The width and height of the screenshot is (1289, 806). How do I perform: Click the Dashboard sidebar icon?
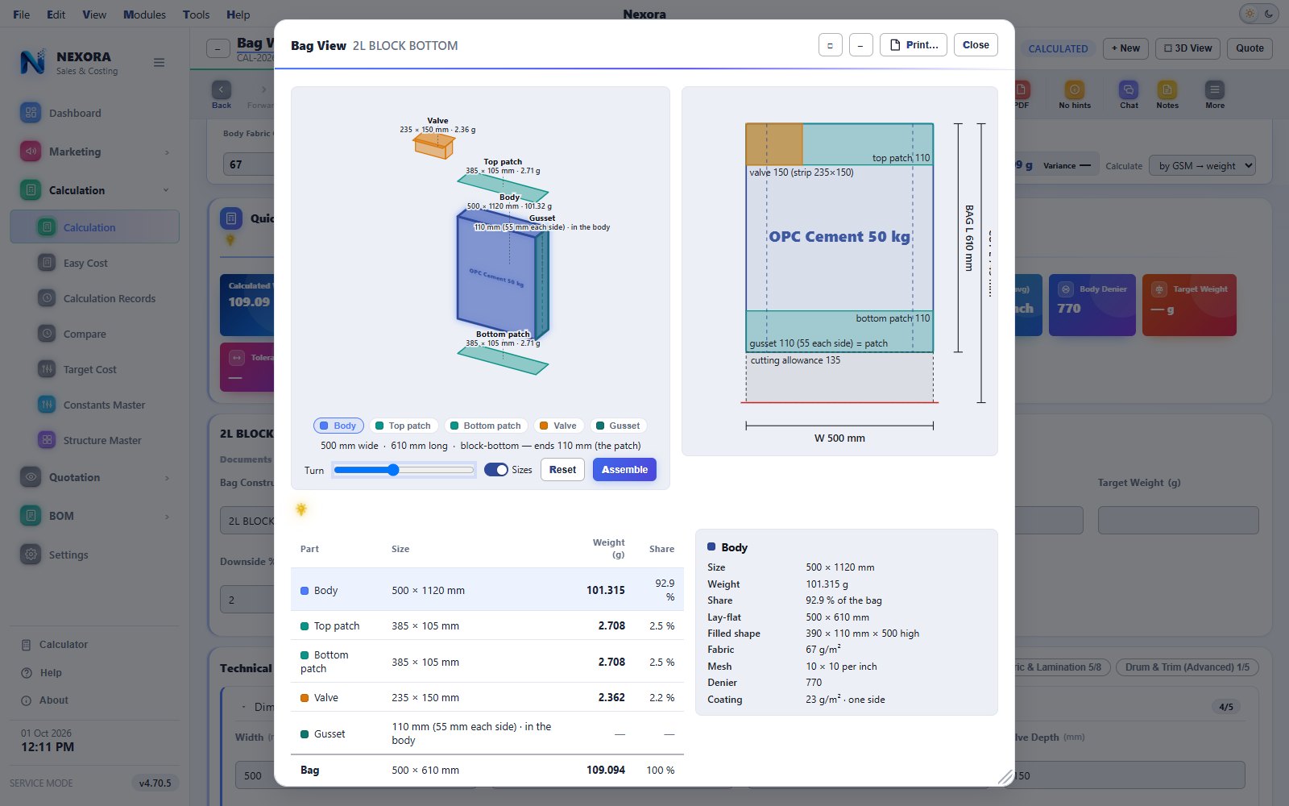tap(31, 113)
